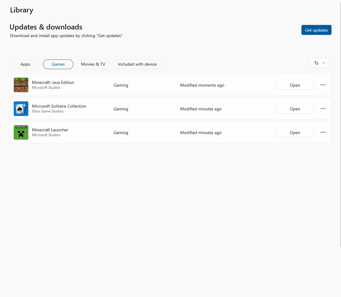The height and width of the screenshot is (297, 341).
Task: Click the Minecraft Launcher creeper icon
Action: coord(21,133)
